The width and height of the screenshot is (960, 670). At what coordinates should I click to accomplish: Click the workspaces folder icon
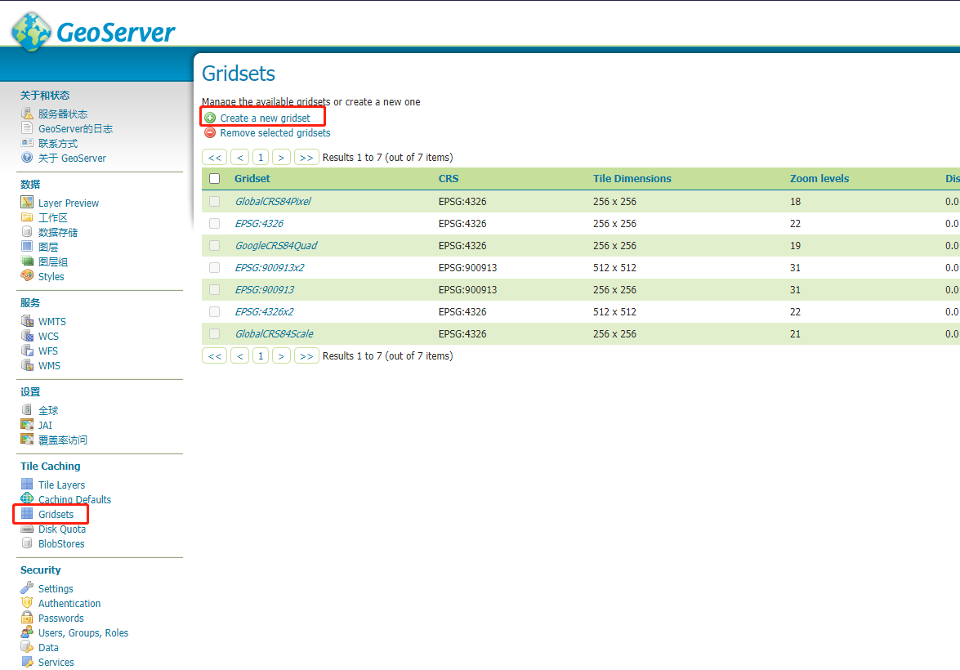coord(27,217)
